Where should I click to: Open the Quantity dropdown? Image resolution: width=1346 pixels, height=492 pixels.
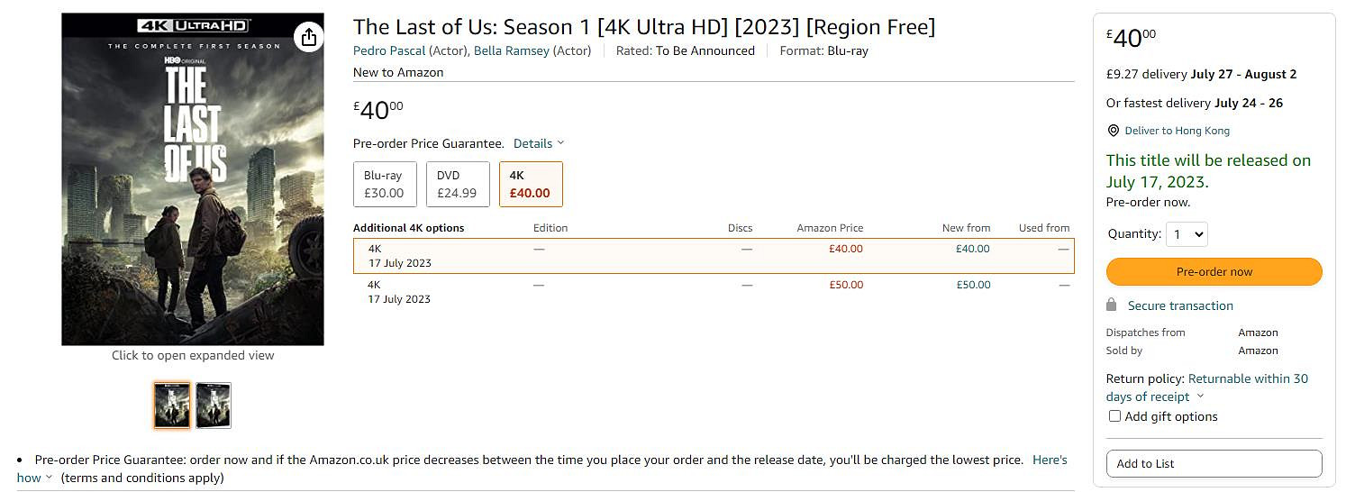click(1187, 234)
